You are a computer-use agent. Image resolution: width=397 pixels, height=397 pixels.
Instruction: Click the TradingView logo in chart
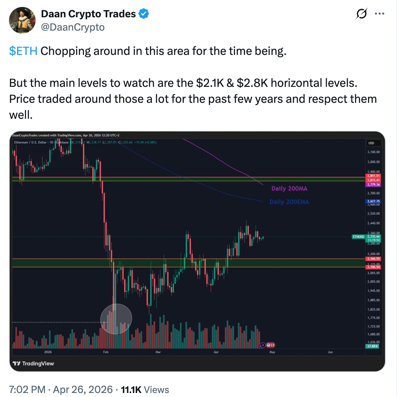click(33, 363)
